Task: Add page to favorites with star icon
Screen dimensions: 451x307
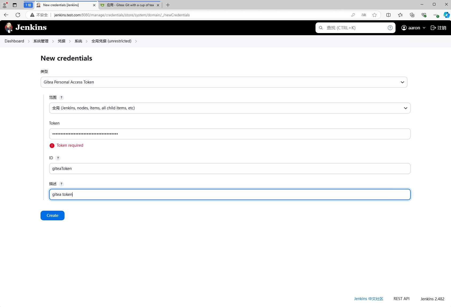Action: coord(374,15)
